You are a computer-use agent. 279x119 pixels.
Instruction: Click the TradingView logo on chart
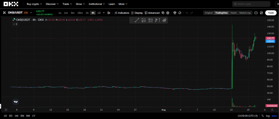point(16,102)
